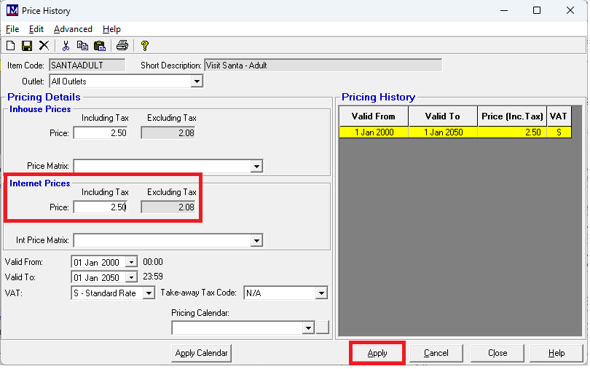Open the Valid From date picker arrow
This screenshot has width=590, height=369.
coord(131,262)
